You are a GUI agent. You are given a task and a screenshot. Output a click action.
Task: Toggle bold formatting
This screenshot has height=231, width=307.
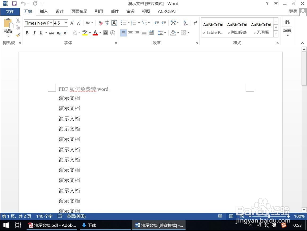pyautogui.click(x=27, y=33)
